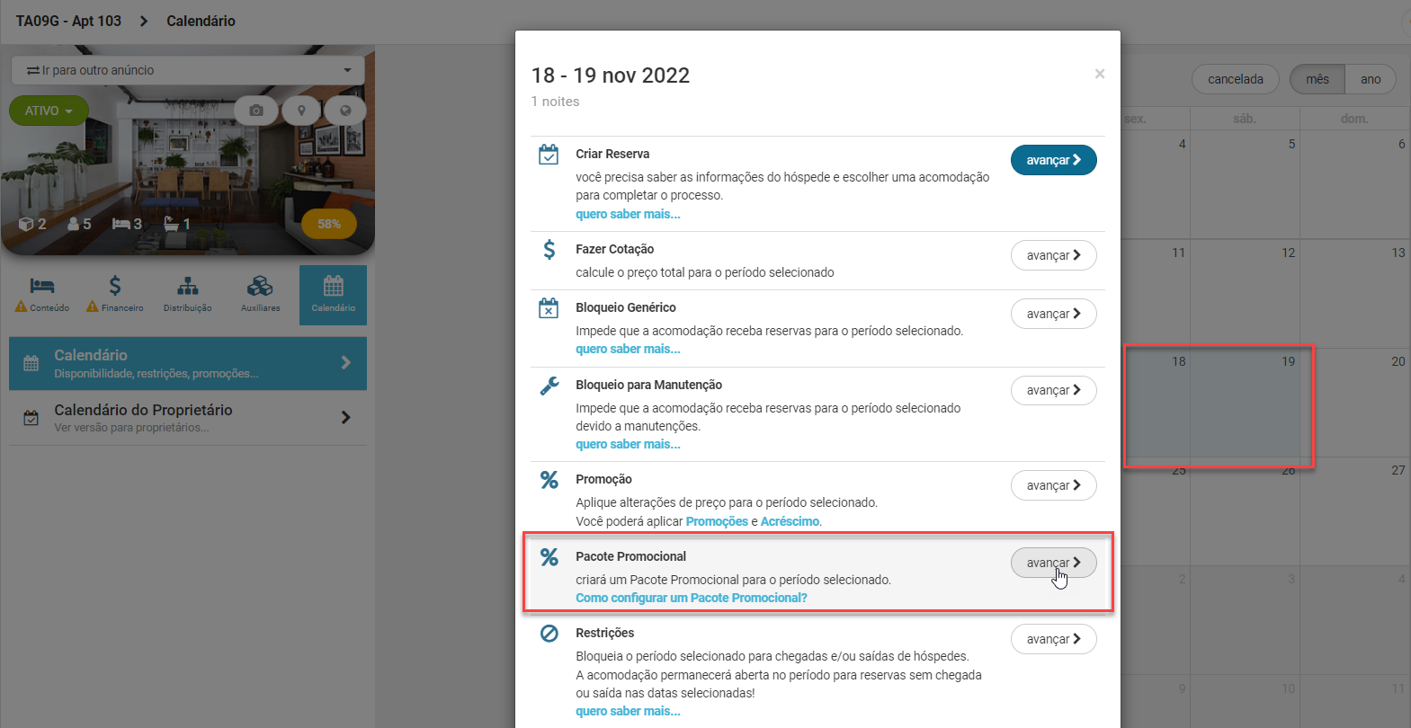Click the camera photo icon on listing image
The height and width of the screenshot is (728, 1411).
coord(256,111)
